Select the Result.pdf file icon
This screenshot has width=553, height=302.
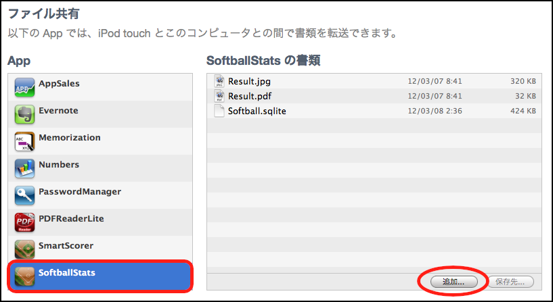(x=219, y=96)
